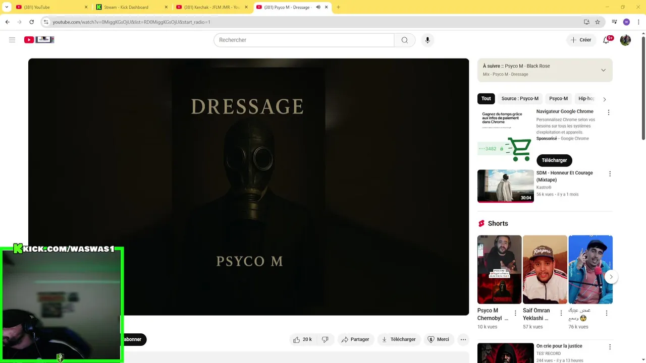Open the SDM mixtape thumbnail

(506, 186)
